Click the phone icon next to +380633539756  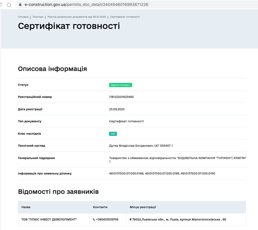pos(94,219)
